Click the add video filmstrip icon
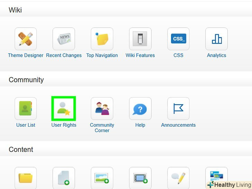252x189 pixels. [x=140, y=178]
